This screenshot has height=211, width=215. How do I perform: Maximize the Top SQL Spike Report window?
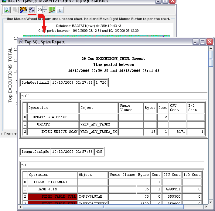coord(203,42)
